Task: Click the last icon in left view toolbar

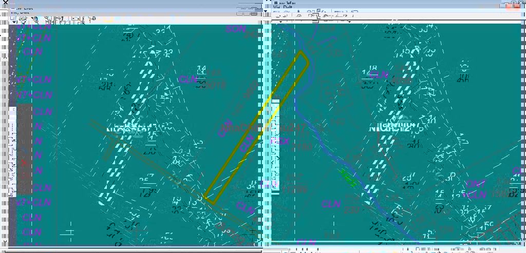Action: point(92,19)
